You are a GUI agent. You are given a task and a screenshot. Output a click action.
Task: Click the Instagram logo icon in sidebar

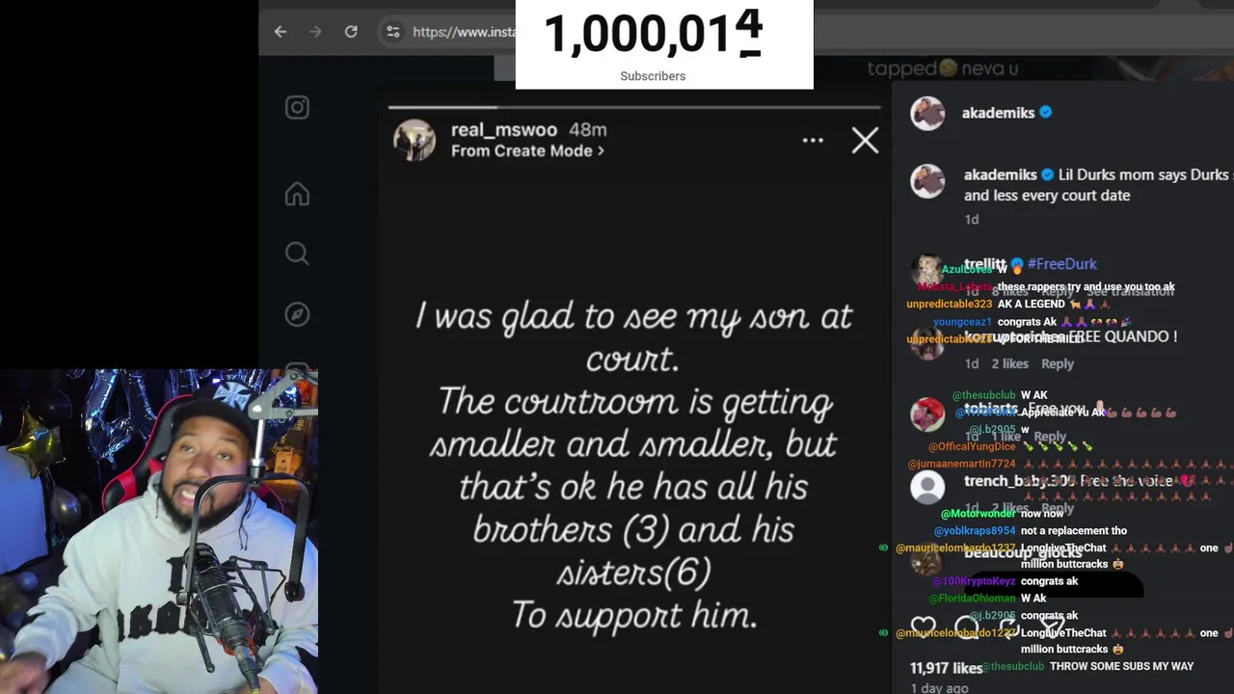click(297, 108)
